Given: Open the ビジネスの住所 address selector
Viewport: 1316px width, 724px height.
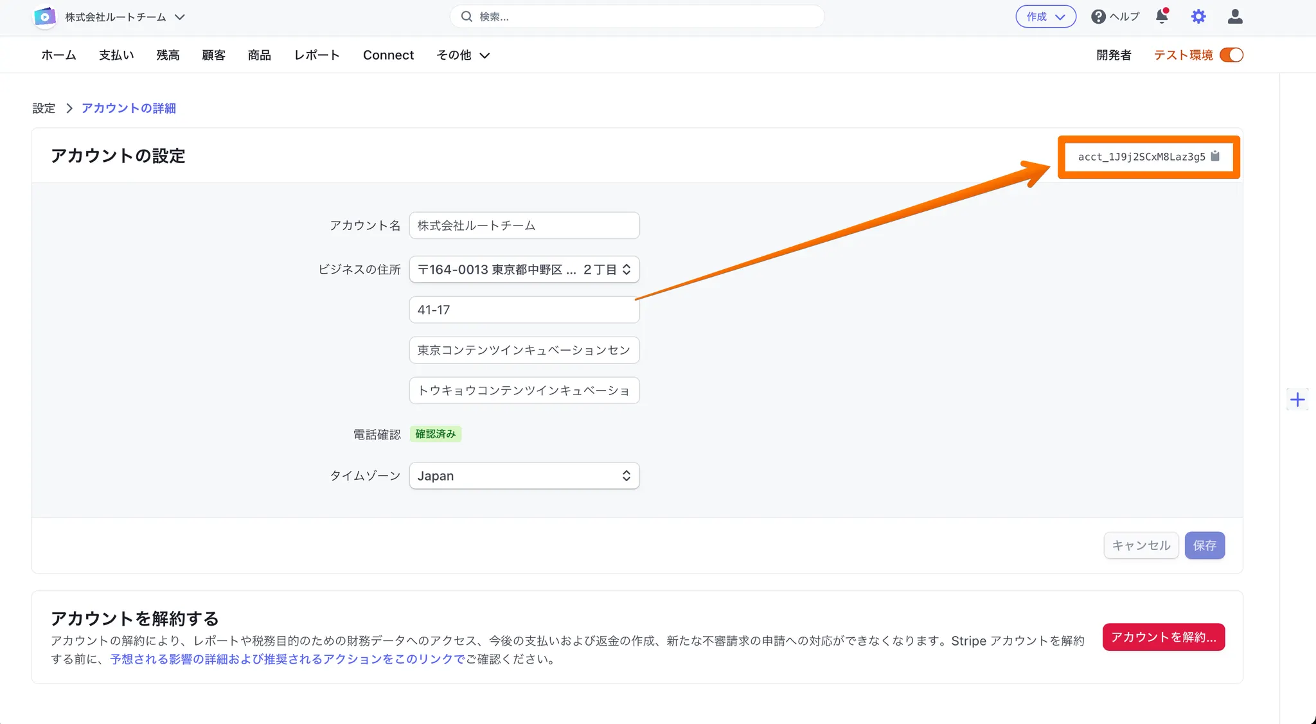Looking at the screenshot, I should click(x=524, y=270).
